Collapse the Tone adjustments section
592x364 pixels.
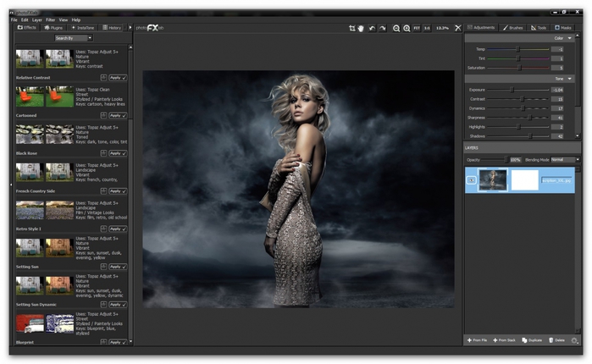click(570, 79)
